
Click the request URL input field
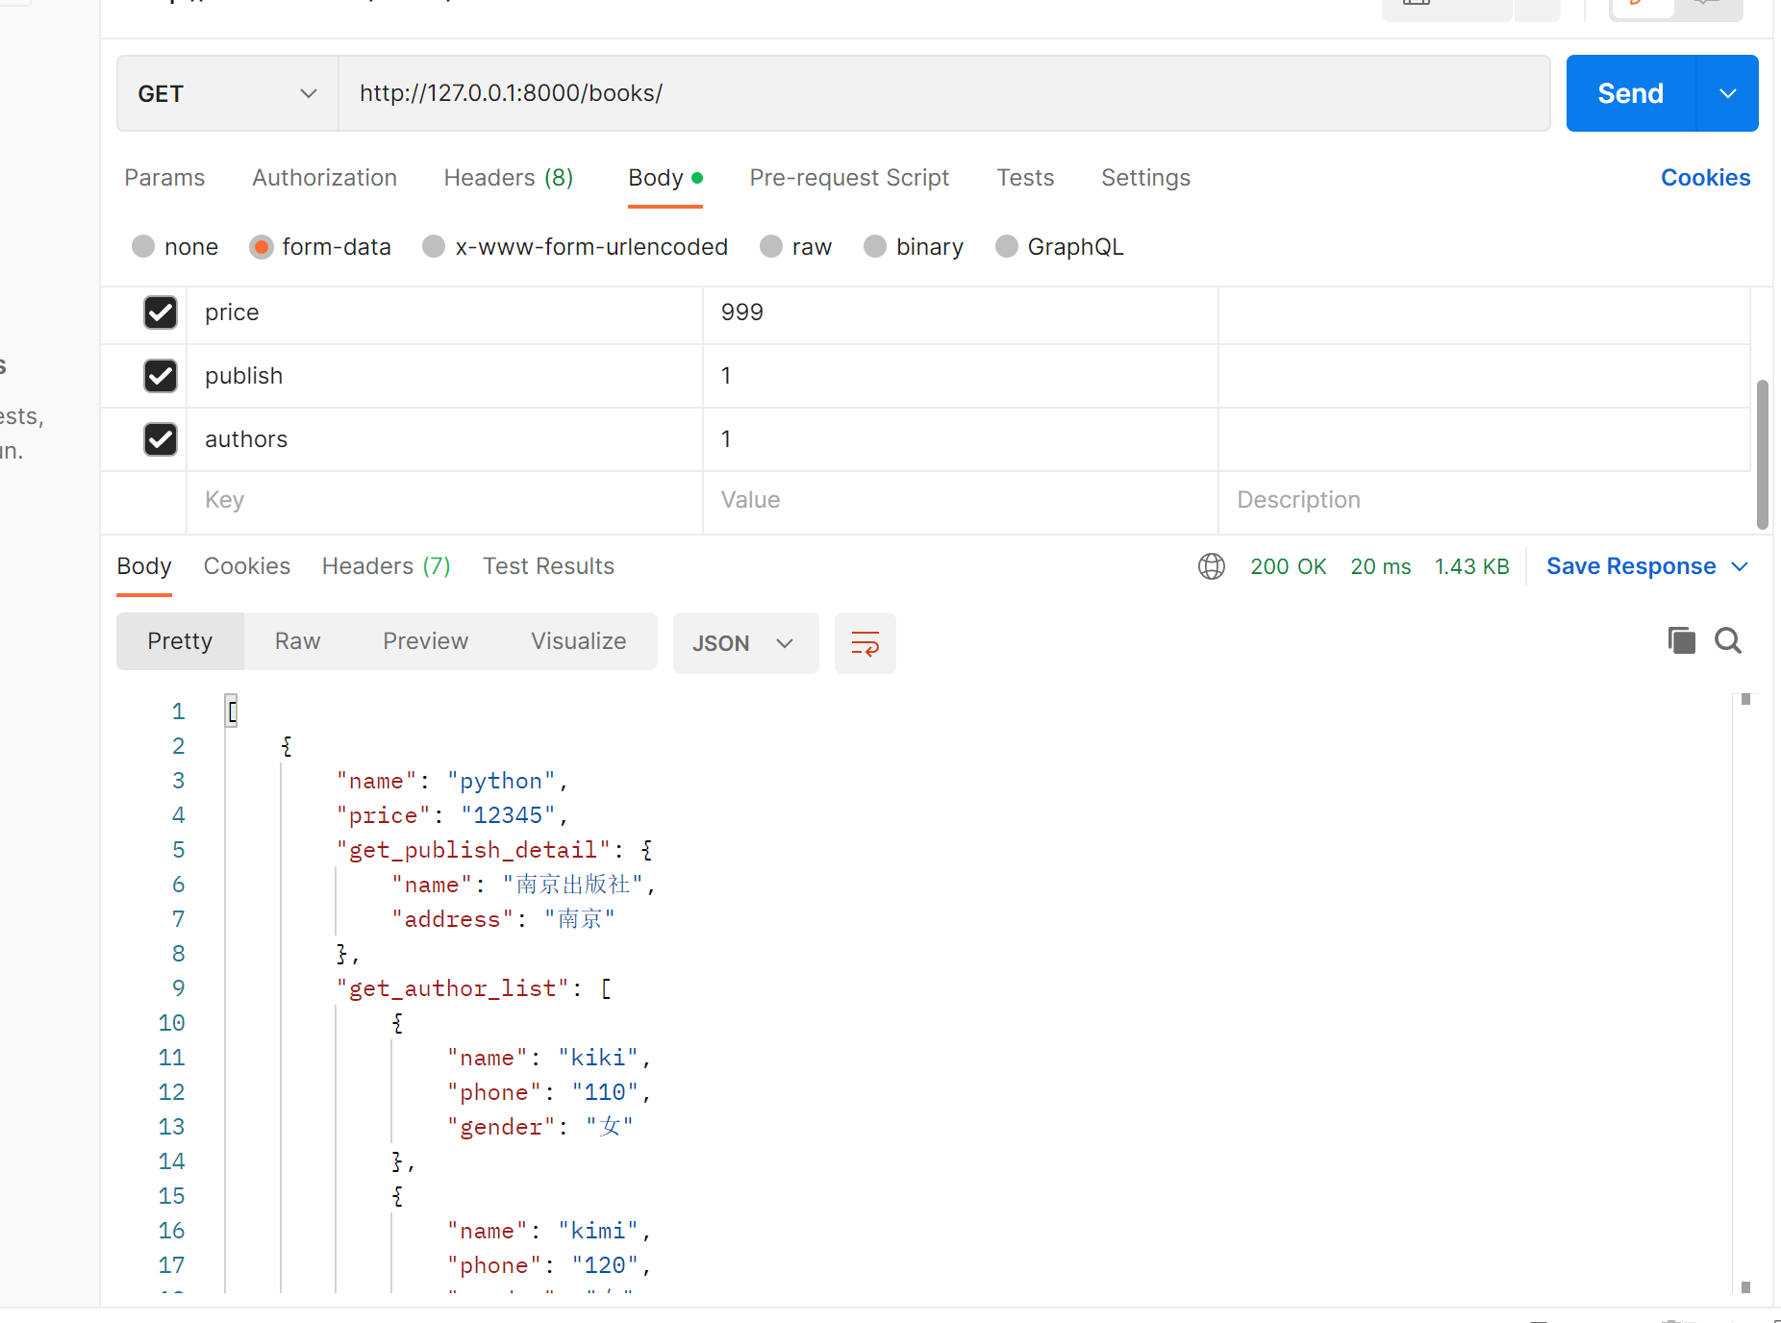pos(942,93)
